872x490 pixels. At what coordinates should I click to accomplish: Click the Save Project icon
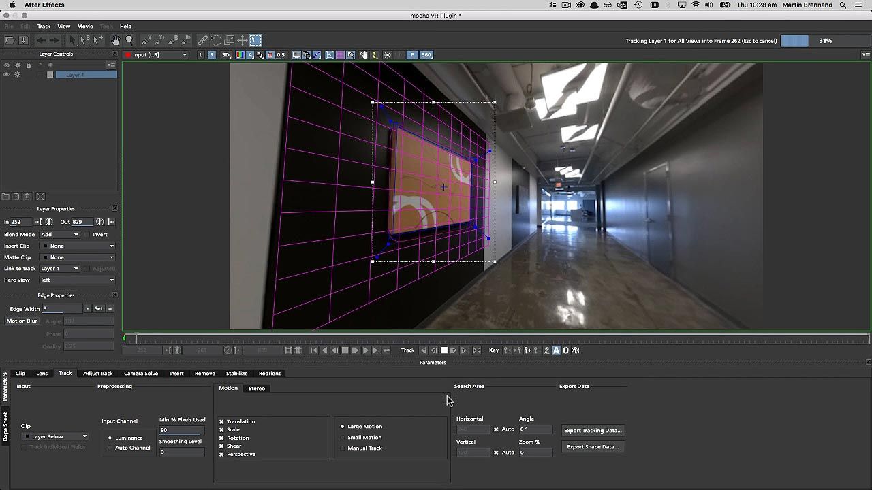(23, 40)
